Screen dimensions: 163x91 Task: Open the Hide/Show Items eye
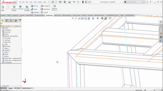coord(98,18)
